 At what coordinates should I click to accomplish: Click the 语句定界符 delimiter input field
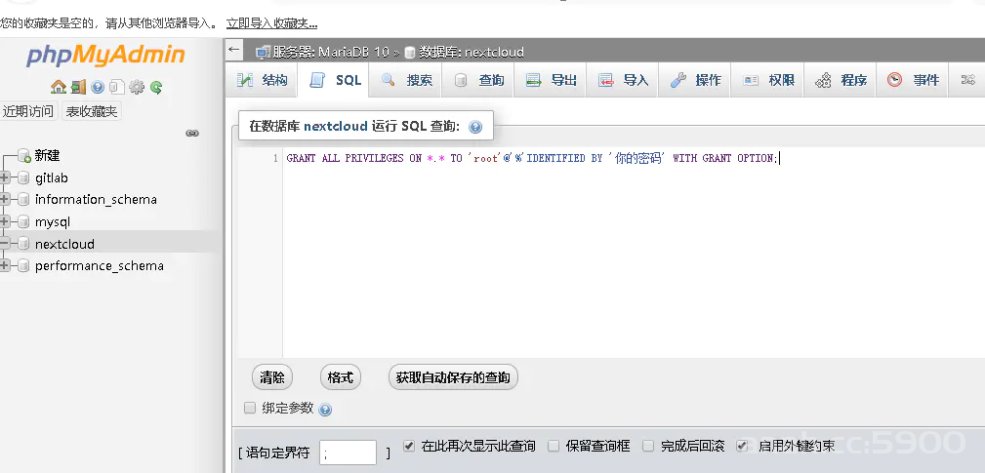(348, 453)
